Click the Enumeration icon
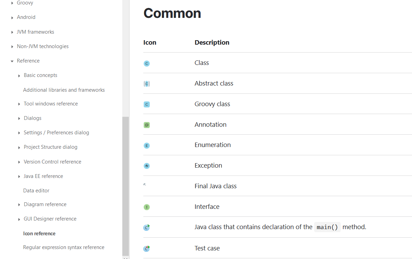This screenshot has width=412, height=259. (147, 146)
